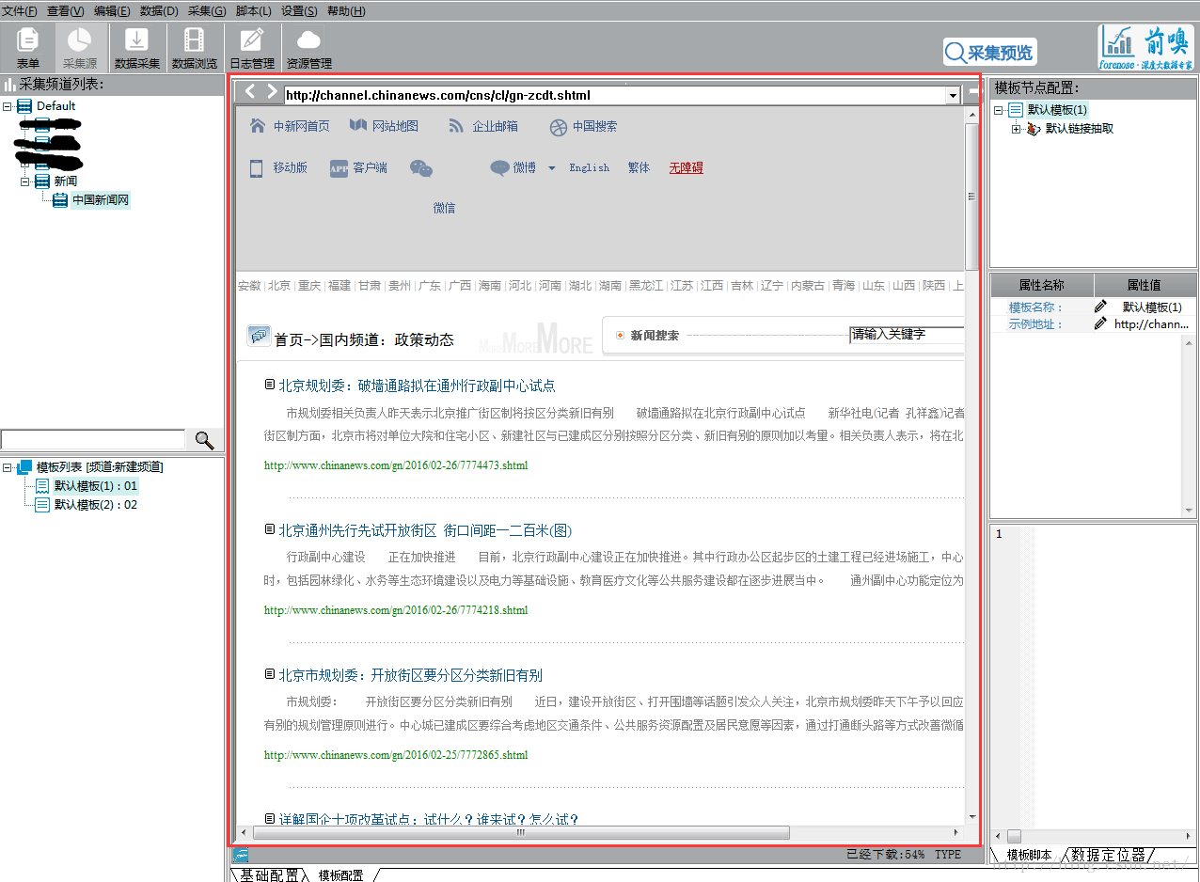Open the dropdown arrow next to 微博
This screenshot has height=882, width=1200.
click(x=551, y=168)
